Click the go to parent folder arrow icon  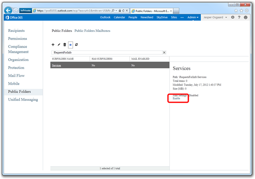(x=70, y=45)
